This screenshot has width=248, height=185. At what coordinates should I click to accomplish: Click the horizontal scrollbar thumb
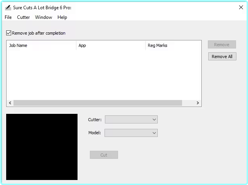(x=98, y=103)
